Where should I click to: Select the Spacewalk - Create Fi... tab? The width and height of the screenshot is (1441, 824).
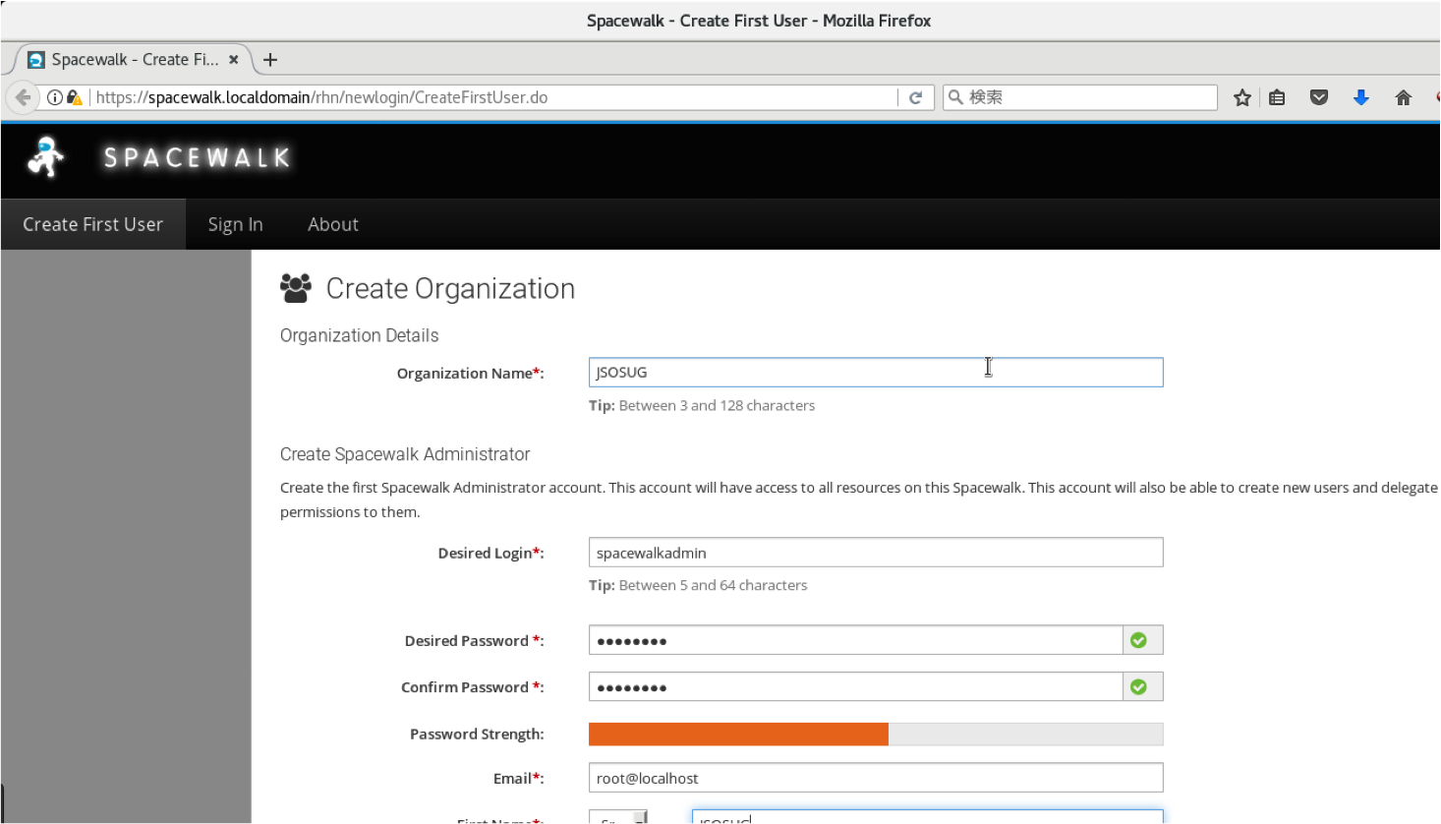click(x=135, y=60)
